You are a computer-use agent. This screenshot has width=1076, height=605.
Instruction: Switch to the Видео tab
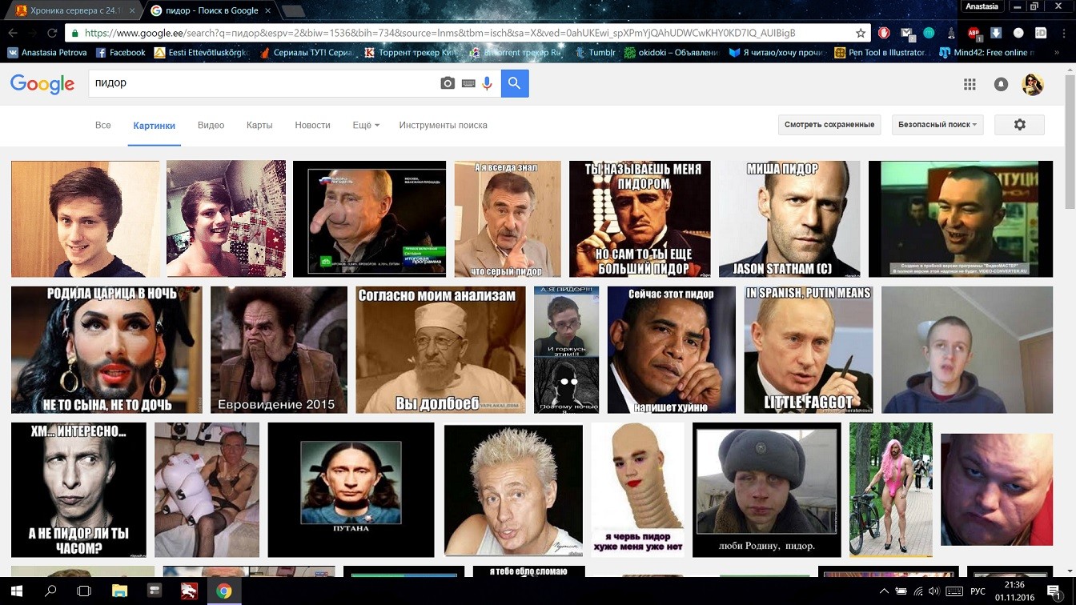(x=211, y=125)
